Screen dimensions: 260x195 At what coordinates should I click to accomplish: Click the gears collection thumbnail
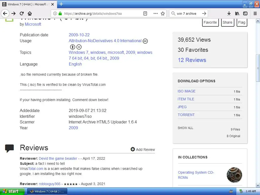(x=234, y=175)
